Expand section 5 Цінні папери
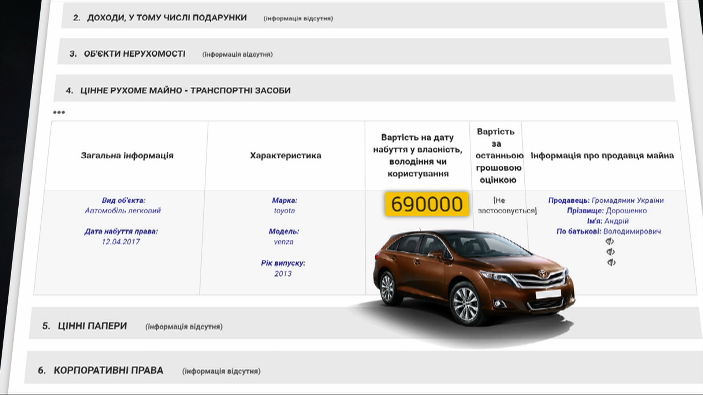Viewport: 703px width, 395px height. click(92, 326)
